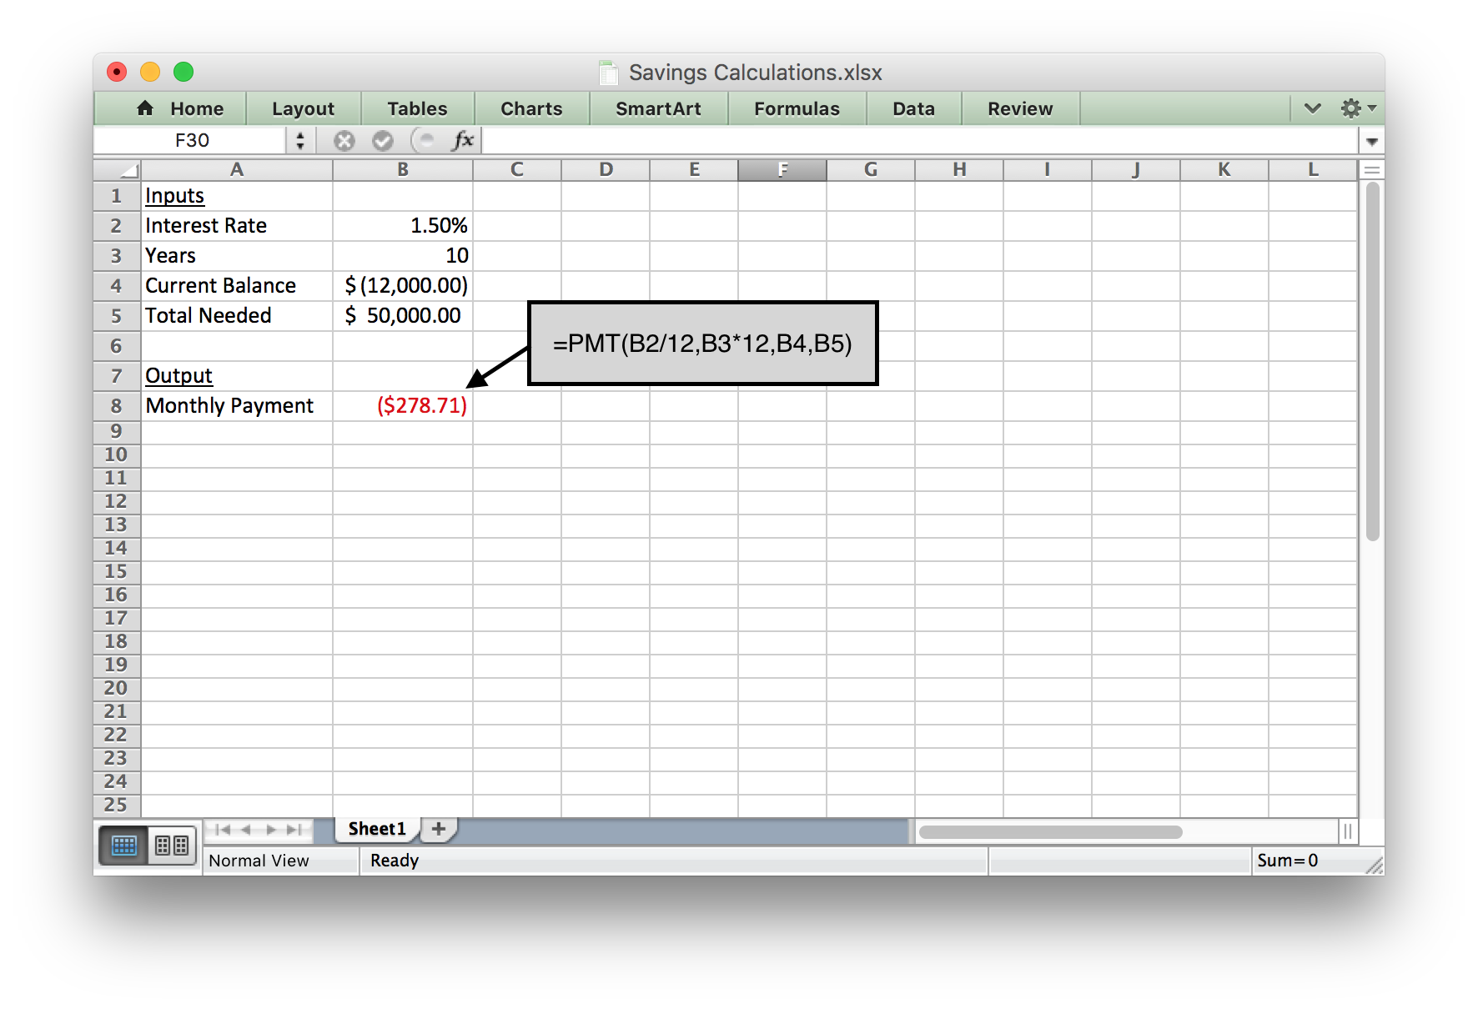Click the plus button to add a new sheet
The width and height of the screenshot is (1478, 1009).
click(x=438, y=827)
